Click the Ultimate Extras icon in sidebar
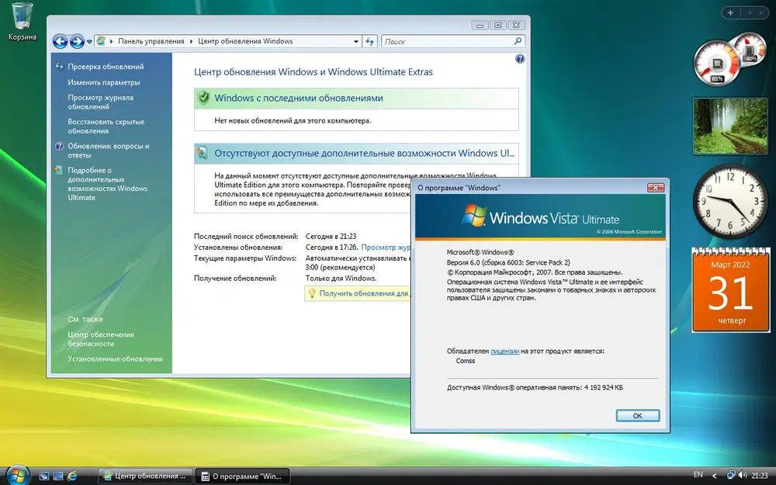This screenshot has width=776, height=485. coord(60,170)
